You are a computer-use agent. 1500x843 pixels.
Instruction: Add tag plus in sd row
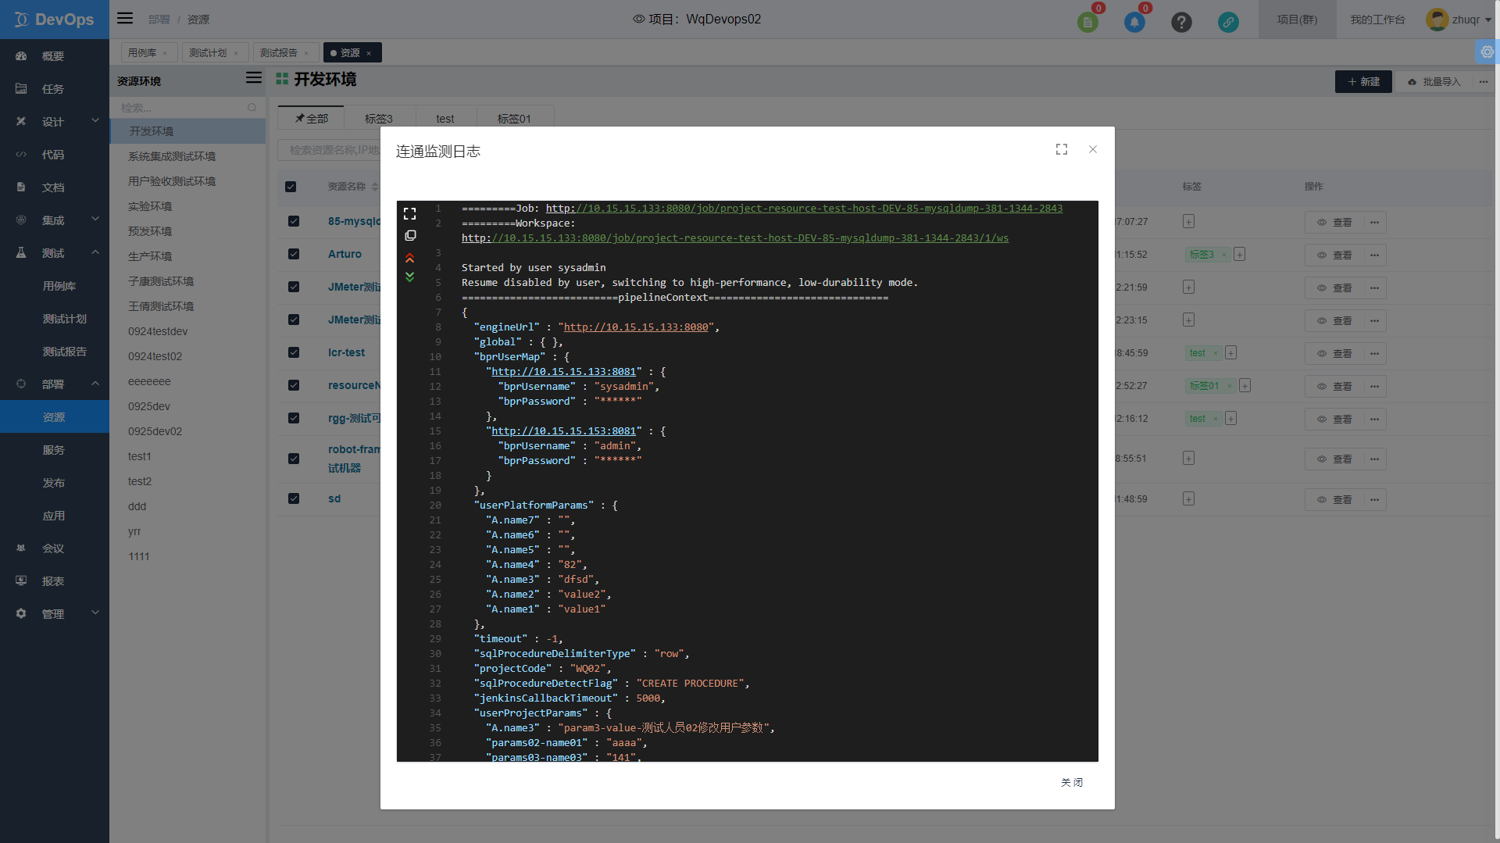1188,499
